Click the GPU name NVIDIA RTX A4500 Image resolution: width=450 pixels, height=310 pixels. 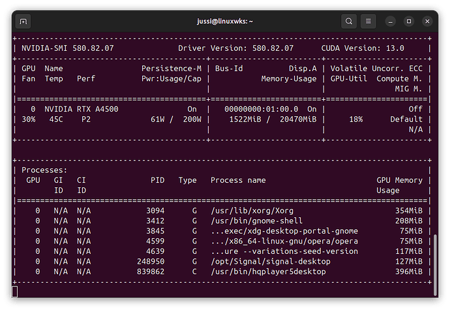(x=82, y=109)
